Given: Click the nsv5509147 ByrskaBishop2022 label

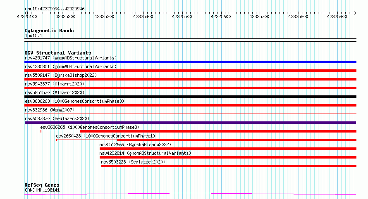Looking at the screenshot, I should click(61, 75).
